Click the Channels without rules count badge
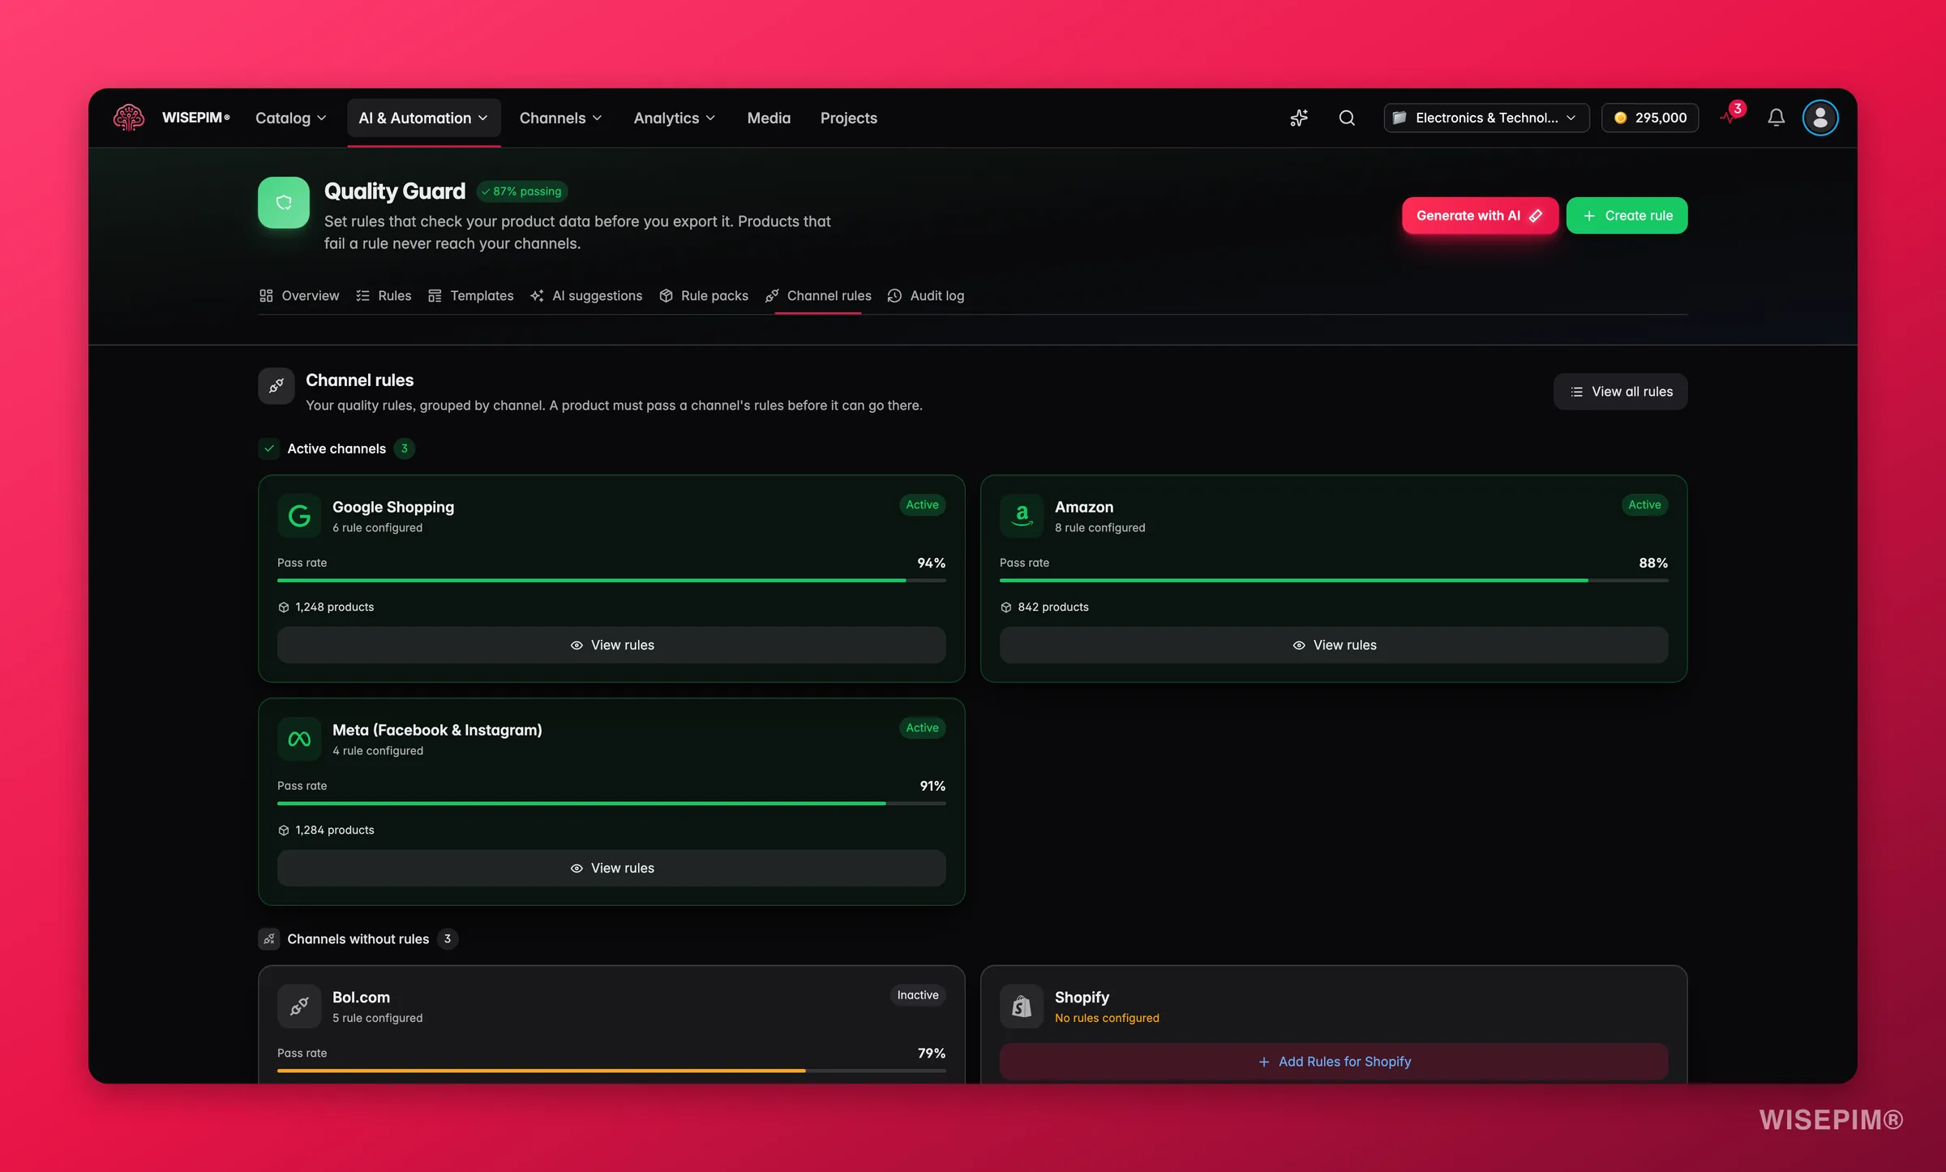The height and width of the screenshot is (1172, 1946). pyautogui.click(x=448, y=939)
